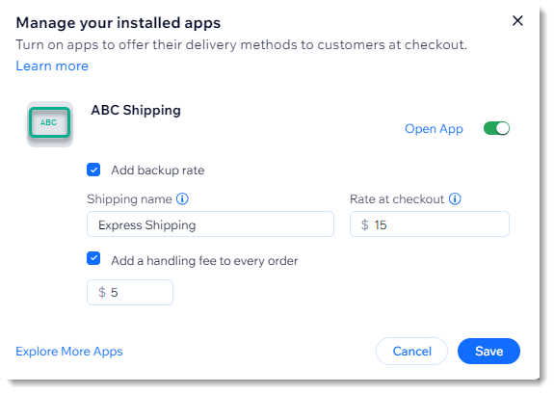The image size is (554, 394).
Task: Follow the Explore More Apps link
Action: pyautogui.click(x=69, y=352)
